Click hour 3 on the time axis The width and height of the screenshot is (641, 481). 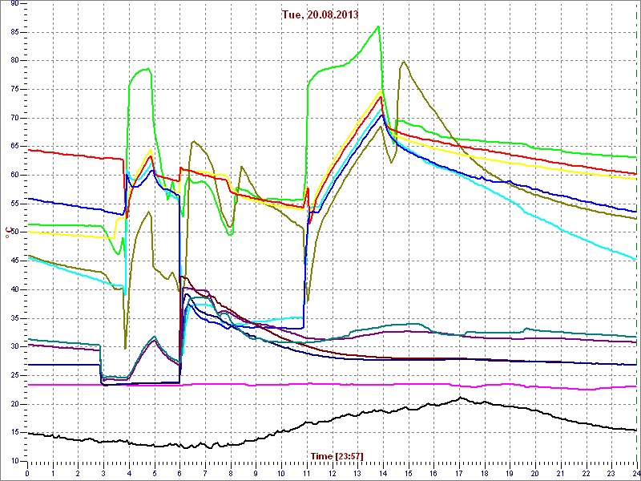coord(103,473)
